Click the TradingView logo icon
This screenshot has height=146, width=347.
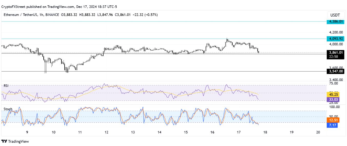coord(4,141)
